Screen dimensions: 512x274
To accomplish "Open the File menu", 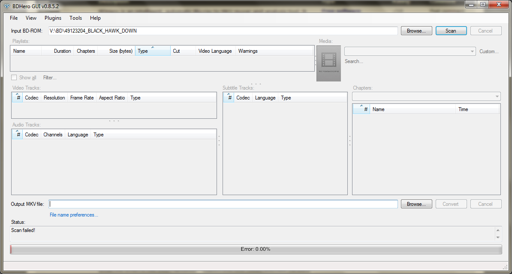I will pyautogui.click(x=14, y=18).
